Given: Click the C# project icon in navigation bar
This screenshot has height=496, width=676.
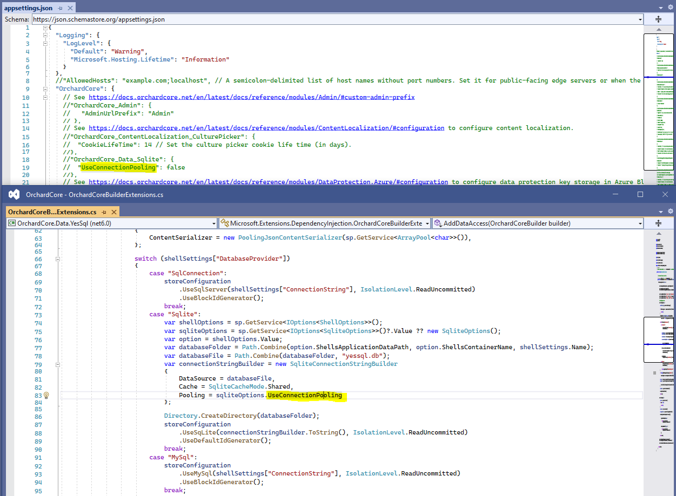Looking at the screenshot, I should [x=11, y=223].
